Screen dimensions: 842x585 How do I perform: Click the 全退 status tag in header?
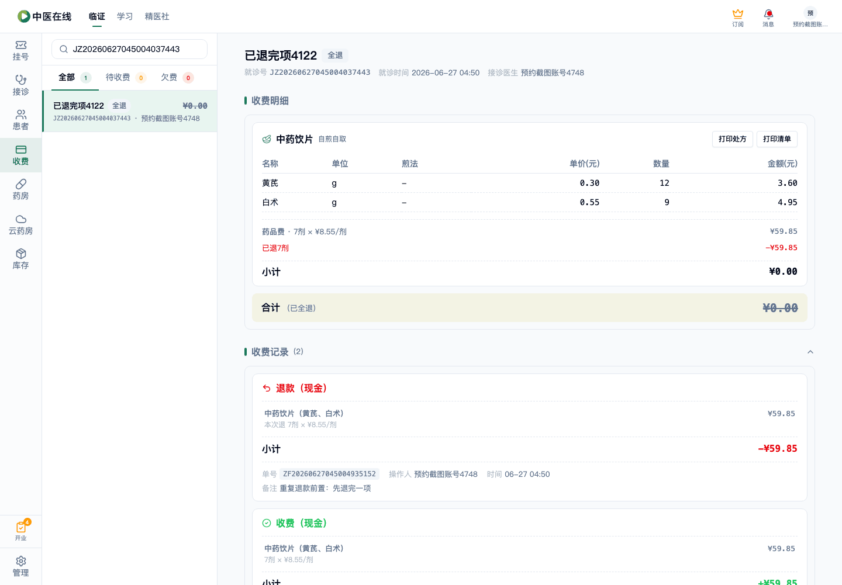click(335, 56)
